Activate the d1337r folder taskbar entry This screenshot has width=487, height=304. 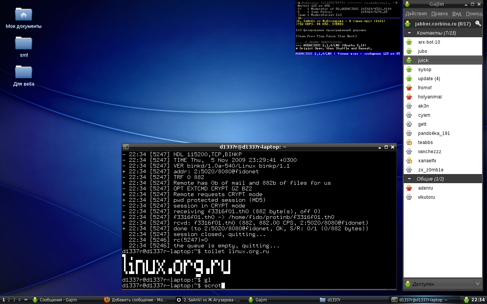pyautogui.click(x=353, y=300)
